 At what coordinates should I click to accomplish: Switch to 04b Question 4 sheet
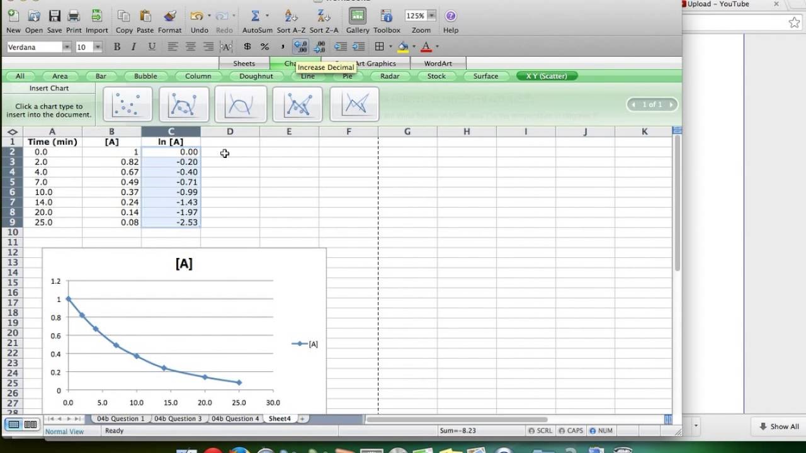click(x=235, y=418)
